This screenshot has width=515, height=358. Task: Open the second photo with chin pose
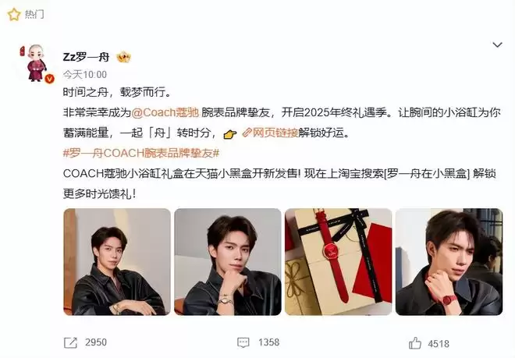[228, 262]
